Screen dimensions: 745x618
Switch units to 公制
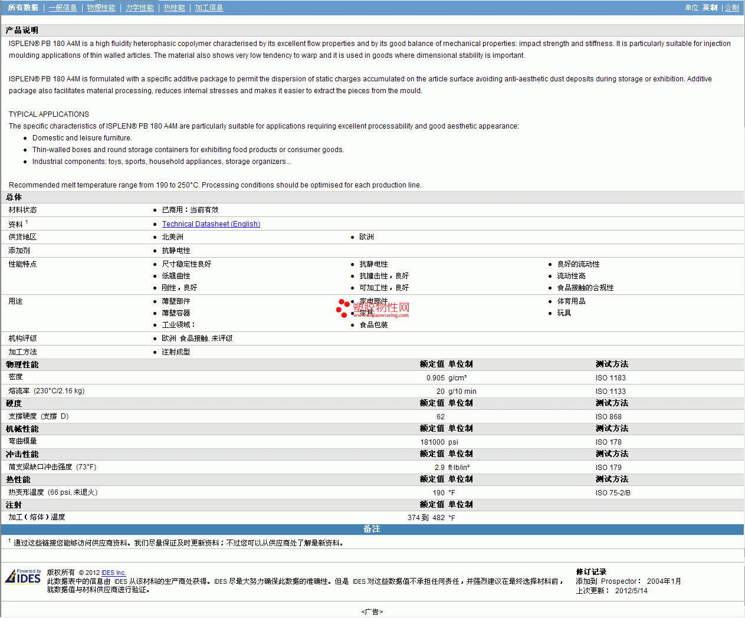[731, 8]
